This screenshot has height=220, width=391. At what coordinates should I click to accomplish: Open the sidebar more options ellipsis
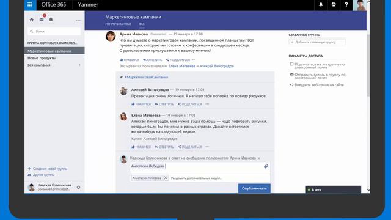[x=78, y=20]
